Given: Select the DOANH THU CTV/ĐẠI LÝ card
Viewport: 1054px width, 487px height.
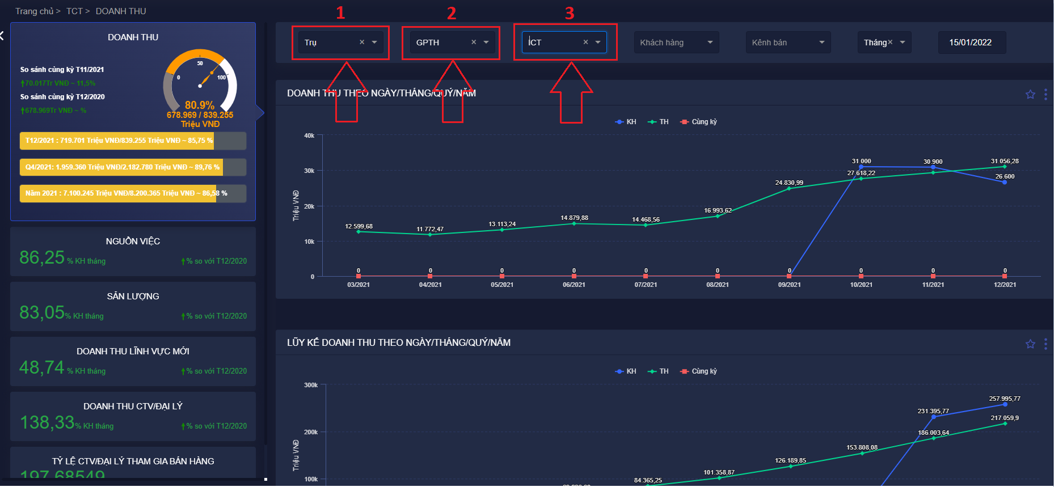Looking at the screenshot, I should click(133, 417).
